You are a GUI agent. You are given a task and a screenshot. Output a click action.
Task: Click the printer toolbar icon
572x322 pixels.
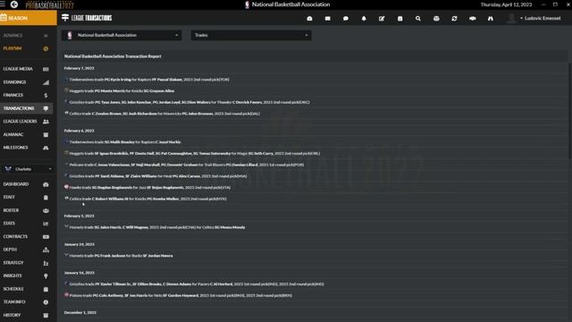tap(436, 18)
